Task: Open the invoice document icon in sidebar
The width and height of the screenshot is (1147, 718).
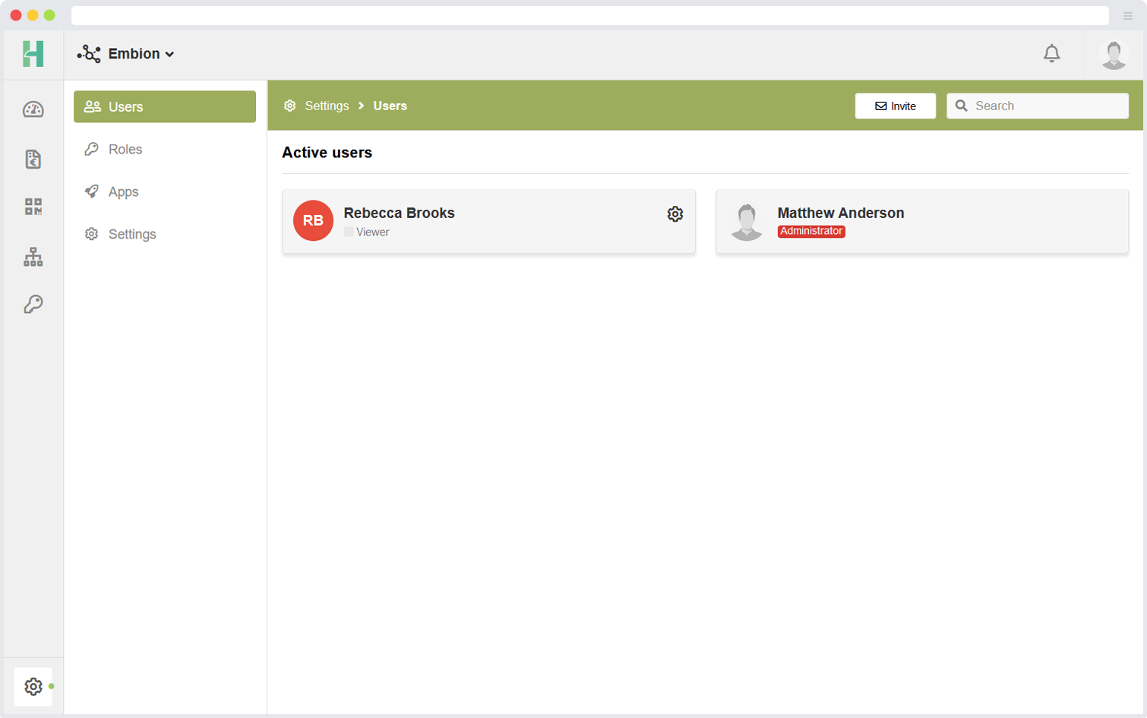Action: [33, 159]
